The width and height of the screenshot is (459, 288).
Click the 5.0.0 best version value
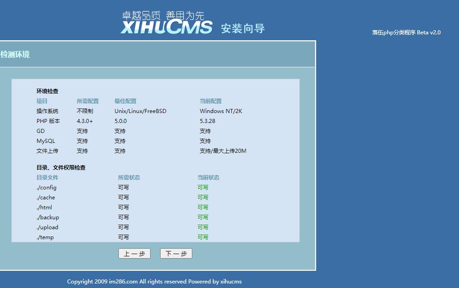[121, 121]
